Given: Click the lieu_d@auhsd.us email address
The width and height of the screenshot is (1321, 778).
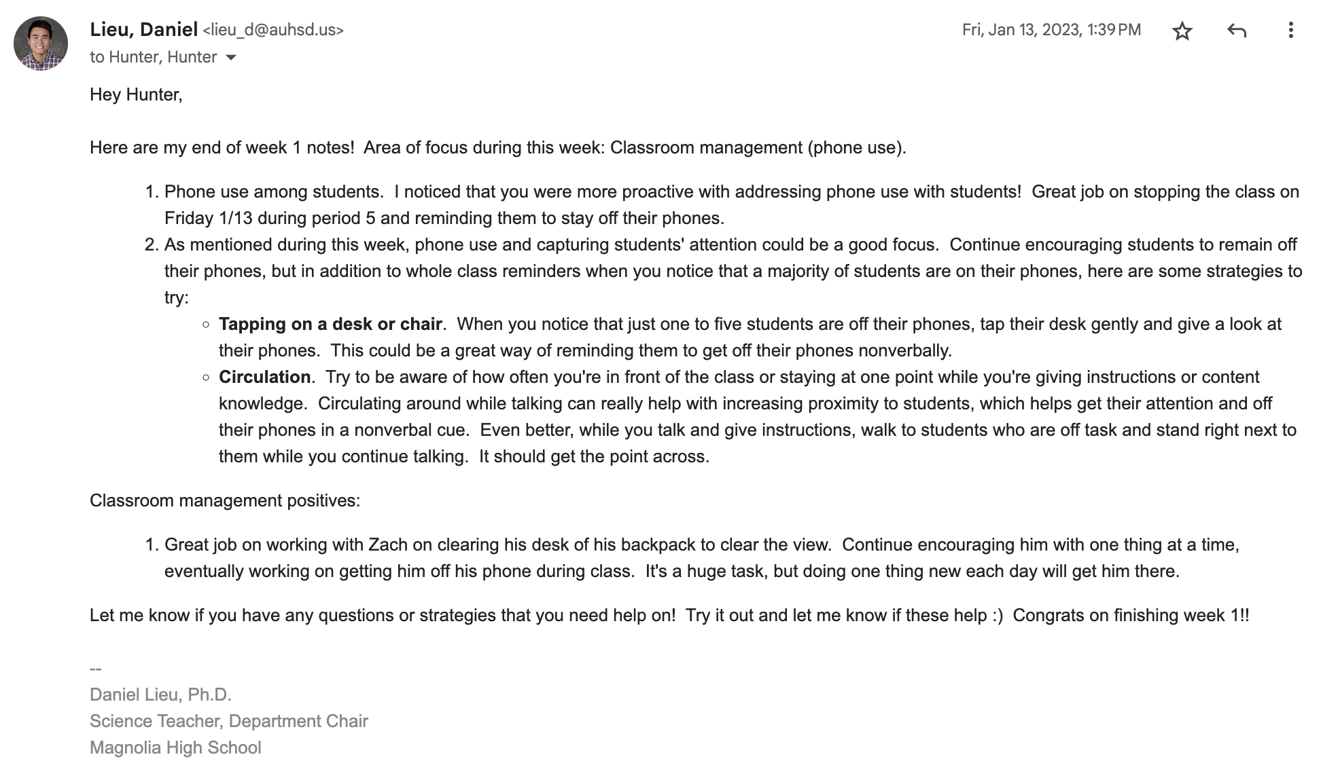Looking at the screenshot, I should [x=273, y=31].
